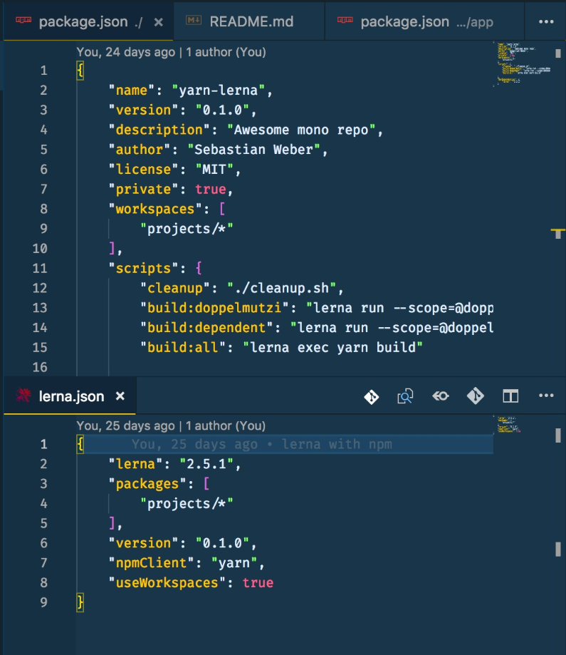Click the "workspaces" key on line 8
This screenshot has height=655, width=566.
(x=155, y=209)
